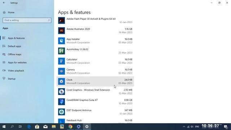Open the network tray icon
Image resolution: width=231 pixels, height=130 pixels.
188,127
